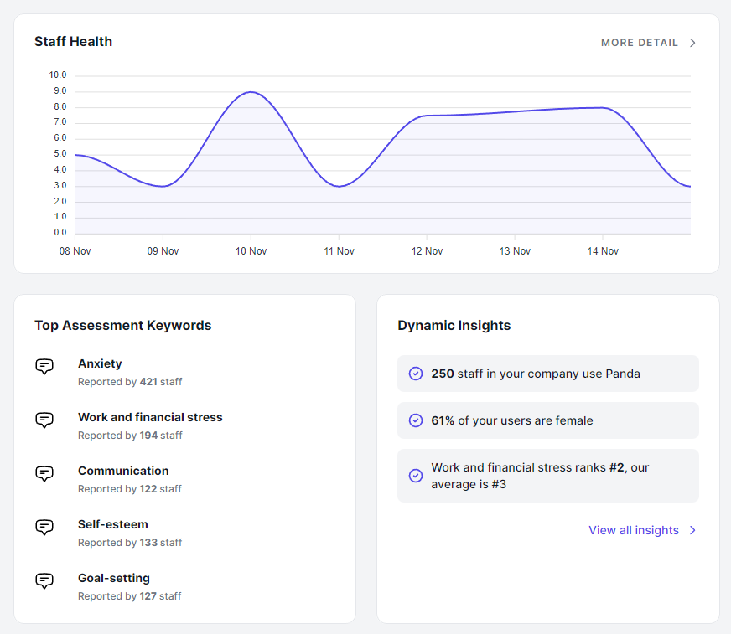Open More Detail for Staff Health
Image resolution: width=731 pixels, height=634 pixels.
pyautogui.click(x=639, y=43)
